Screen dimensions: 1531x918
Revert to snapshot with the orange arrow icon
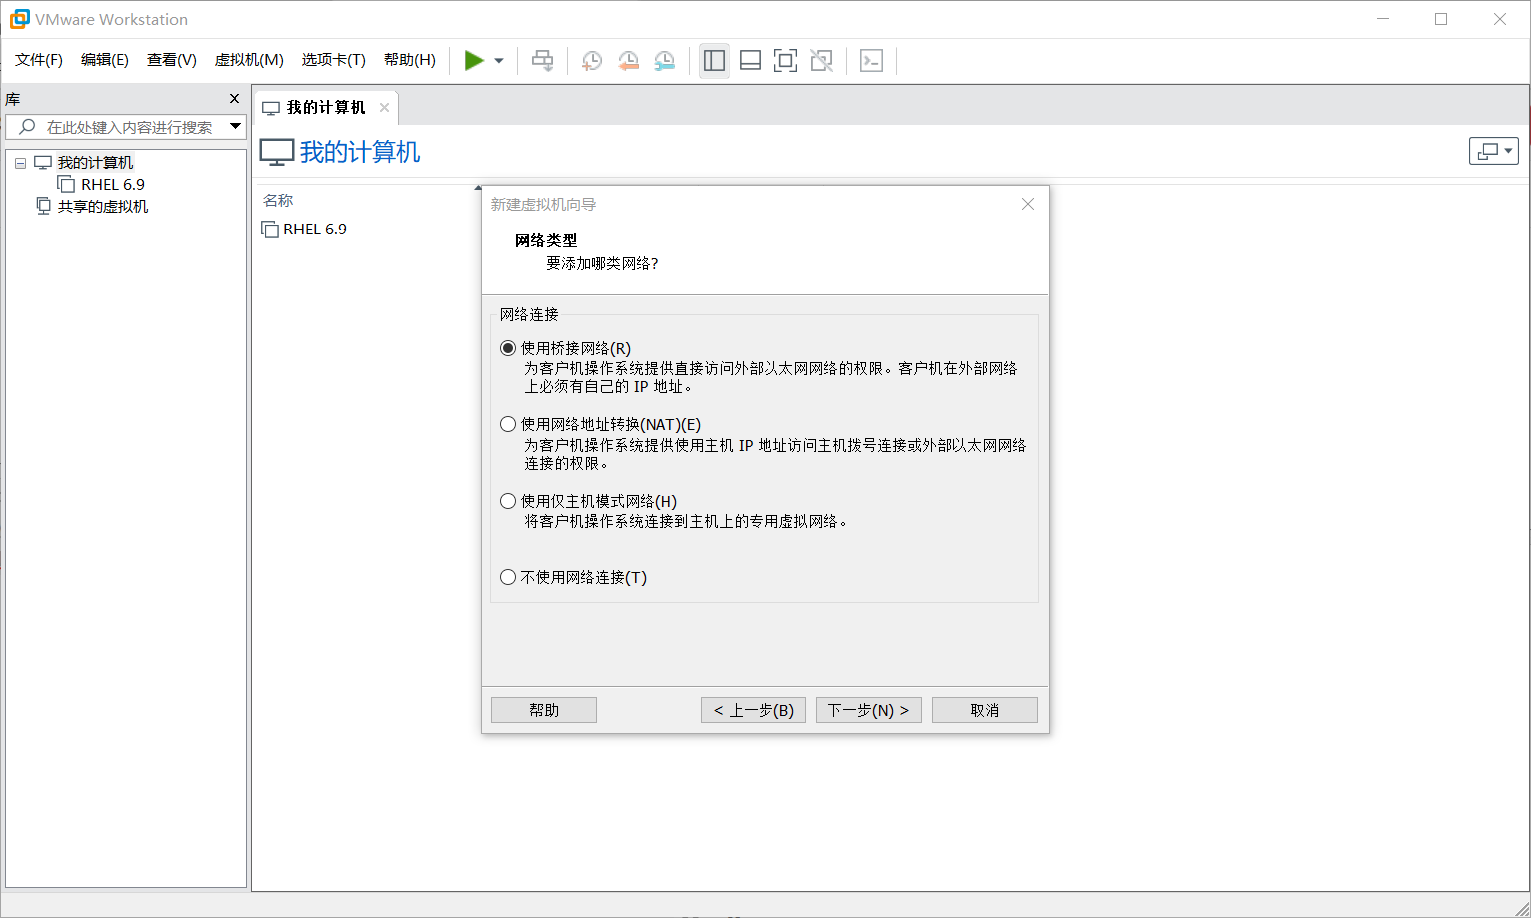[628, 60]
